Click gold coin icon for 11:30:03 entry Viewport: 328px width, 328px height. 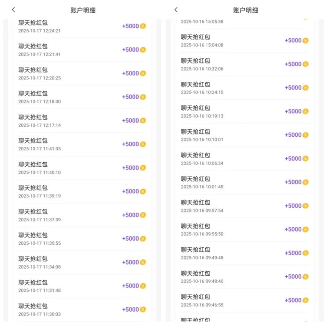click(143, 310)
